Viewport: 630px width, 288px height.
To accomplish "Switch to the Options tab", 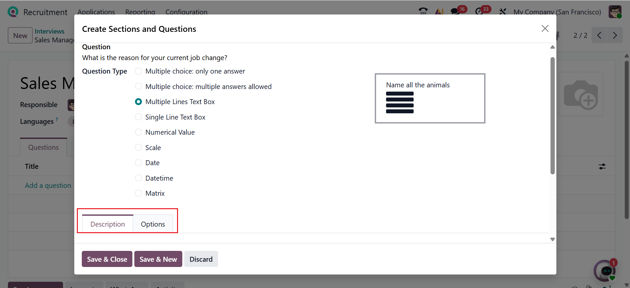I will [x=153, y=224].
